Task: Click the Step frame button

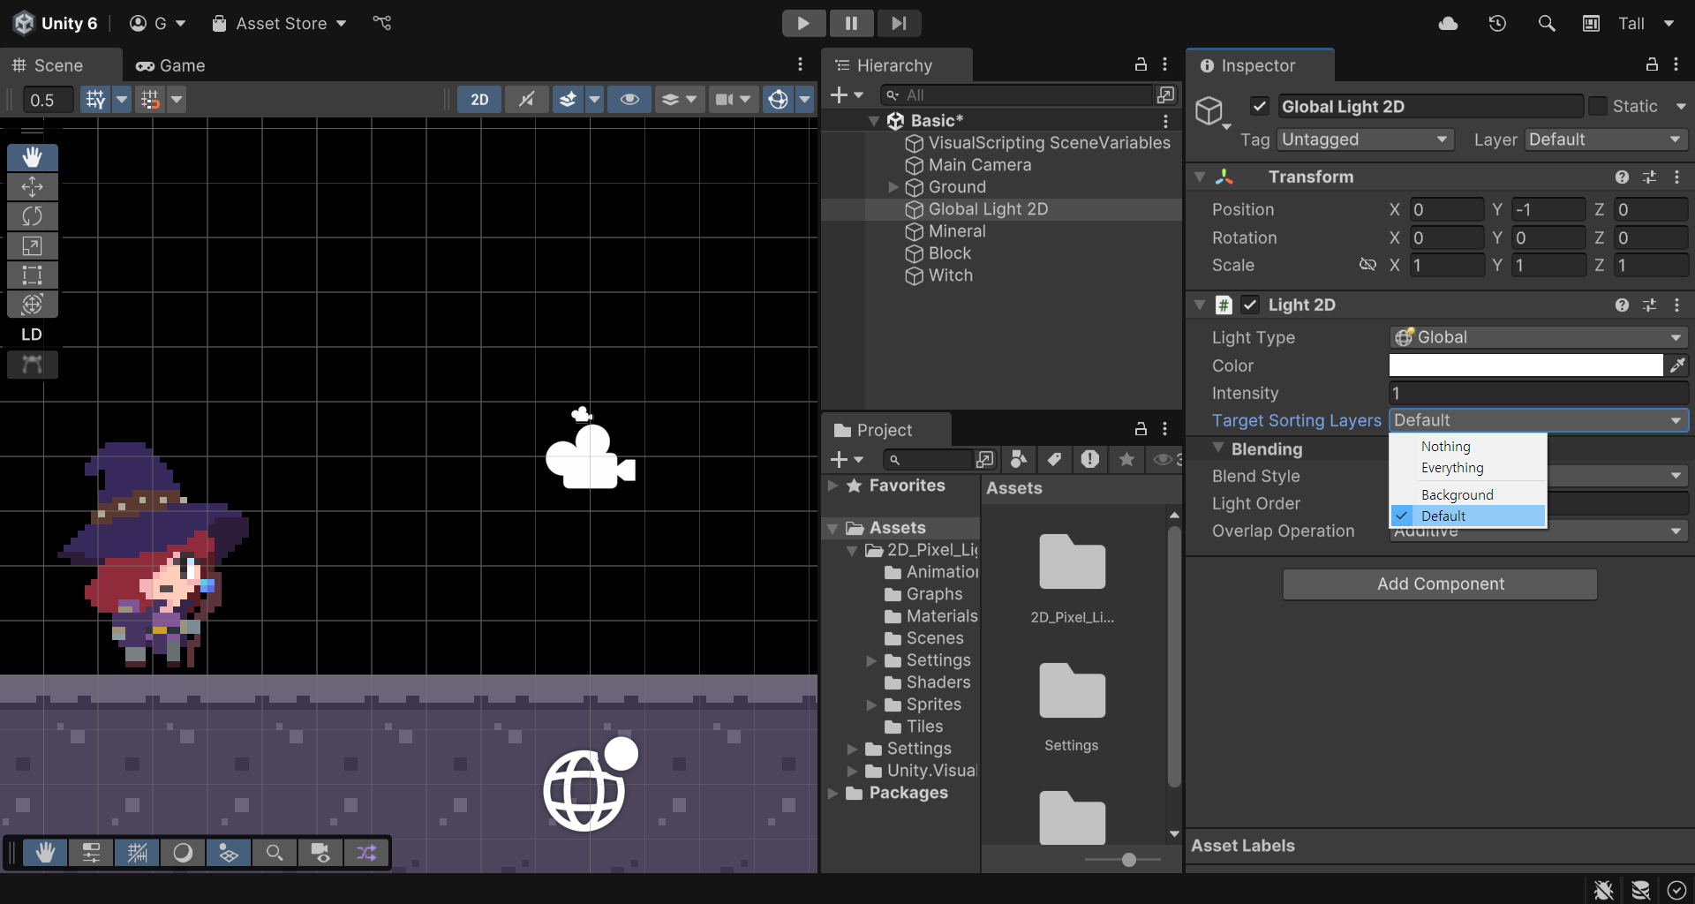Action: [899, 23]
